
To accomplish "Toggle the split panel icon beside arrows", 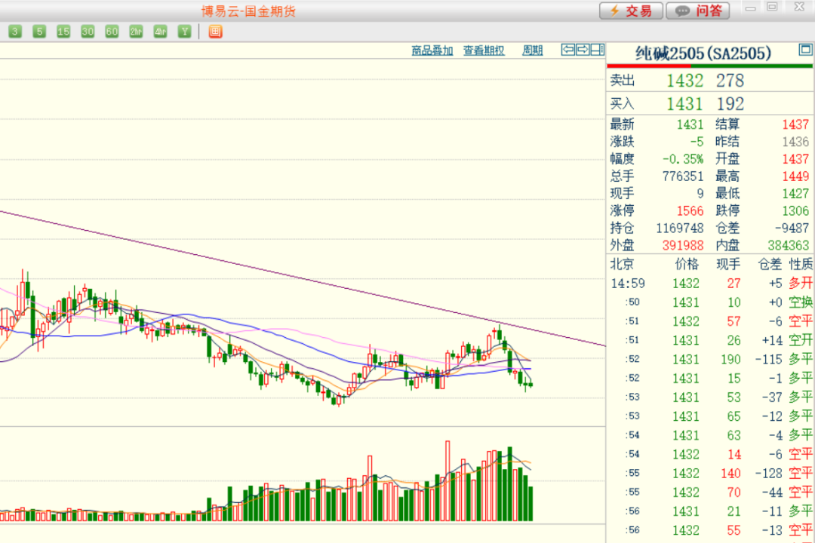I will (x=597, y=50).
